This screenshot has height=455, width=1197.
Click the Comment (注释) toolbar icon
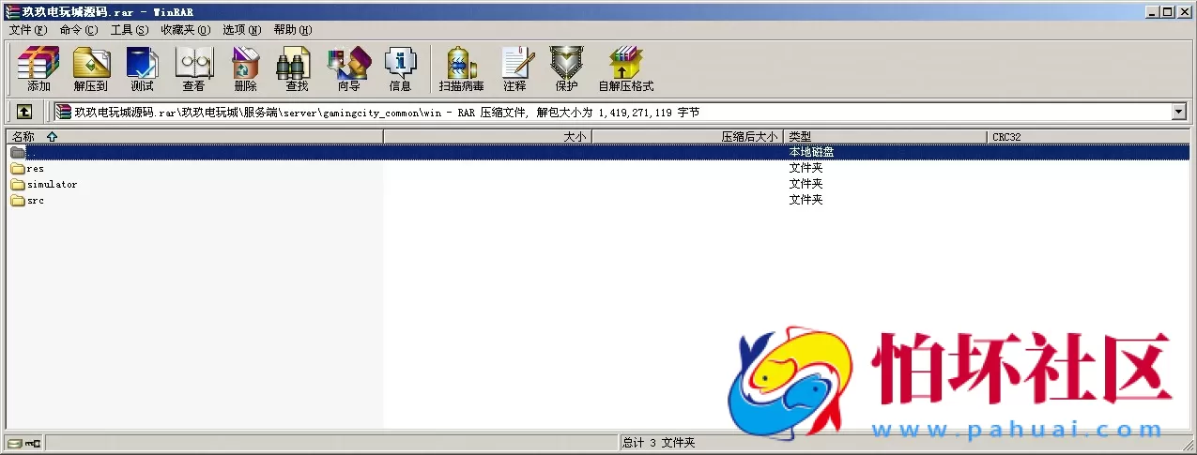[x=514, y=68]
